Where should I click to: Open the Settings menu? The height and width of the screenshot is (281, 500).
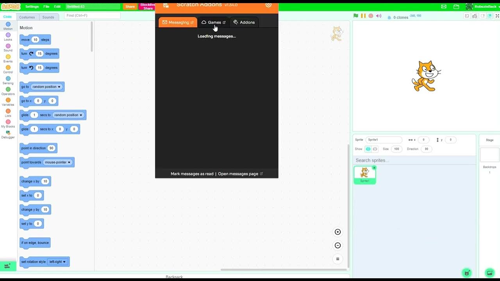point(32,7)
